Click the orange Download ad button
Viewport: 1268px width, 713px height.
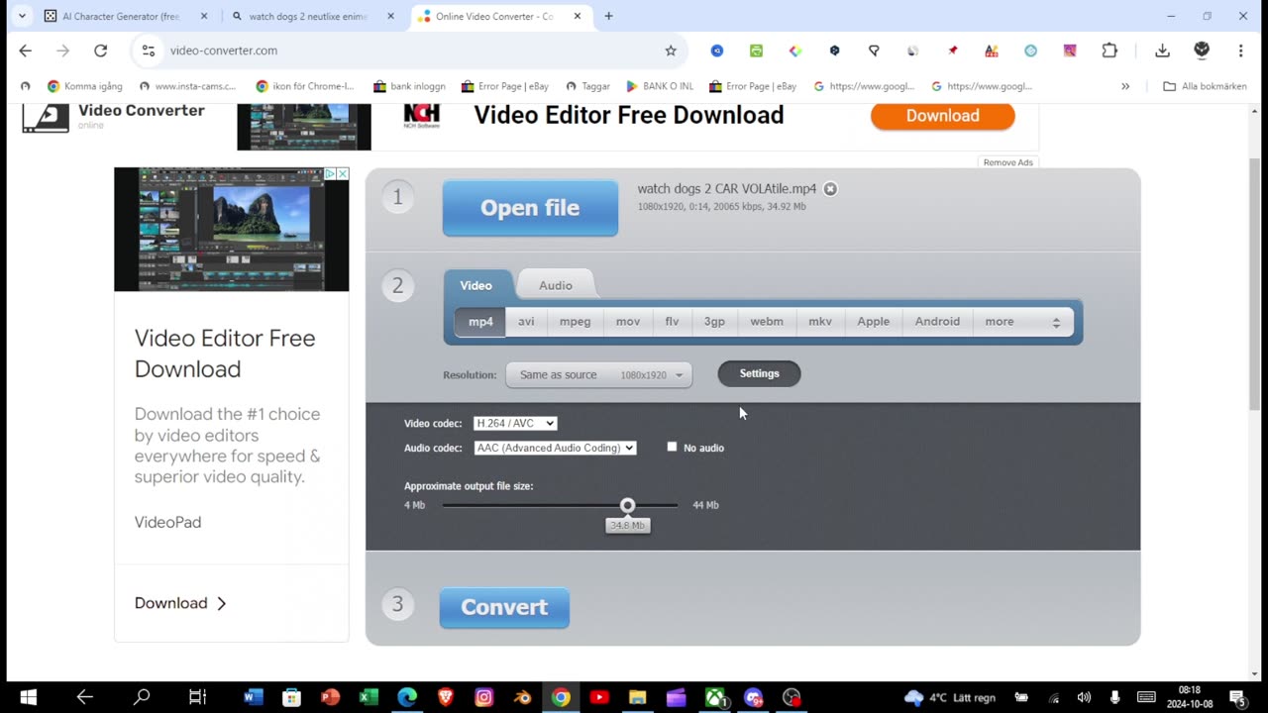[942, 116]
